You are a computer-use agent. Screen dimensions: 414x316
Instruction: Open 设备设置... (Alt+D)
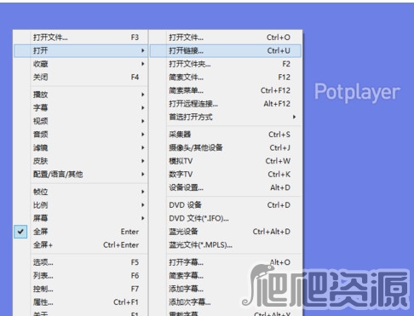226,187
